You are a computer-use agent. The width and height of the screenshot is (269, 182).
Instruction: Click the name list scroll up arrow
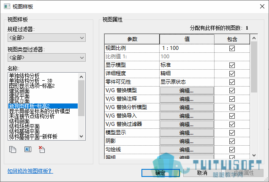click(82, 77)
